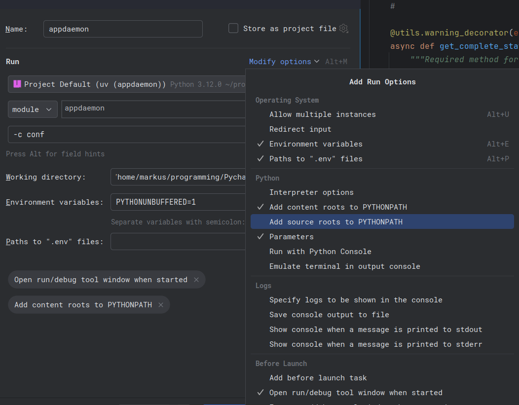
Task: Uncheck Paths to ".env" files option
Action: point(382,159)
